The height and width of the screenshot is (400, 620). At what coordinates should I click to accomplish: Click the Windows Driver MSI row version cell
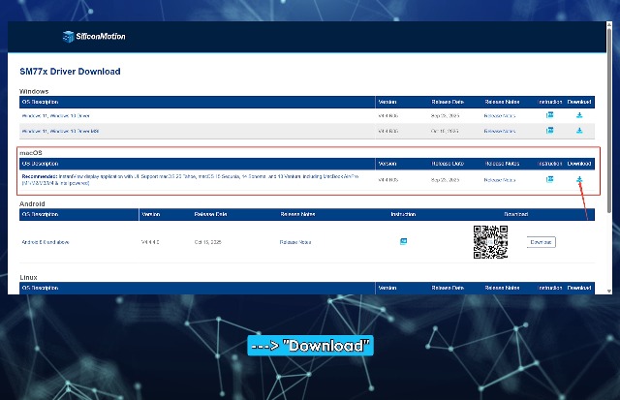pyautogui.click(x=387, y=131)
